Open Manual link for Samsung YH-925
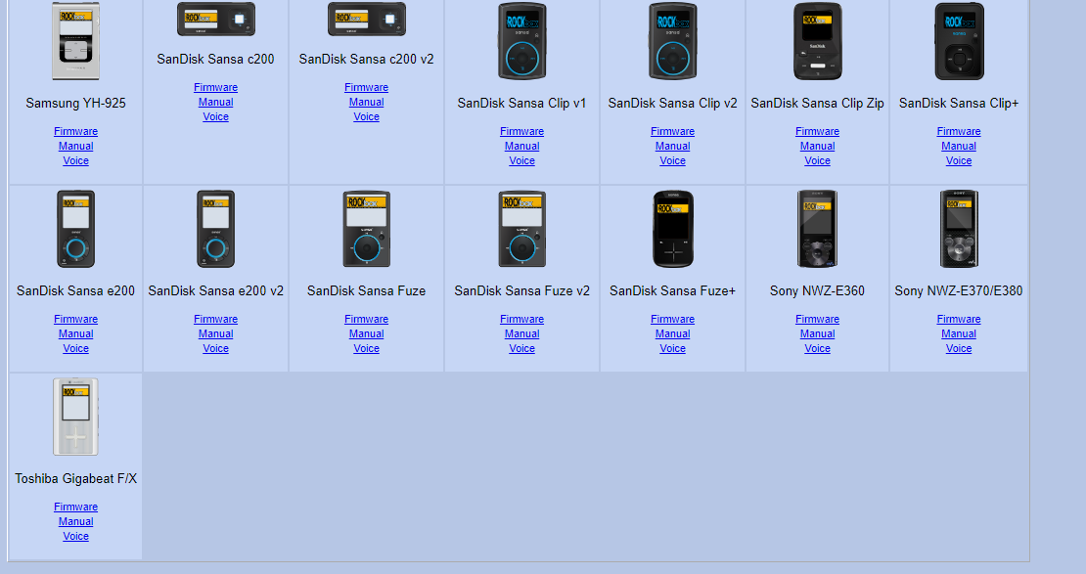The image size is (1086, 574). pos(75,146)
